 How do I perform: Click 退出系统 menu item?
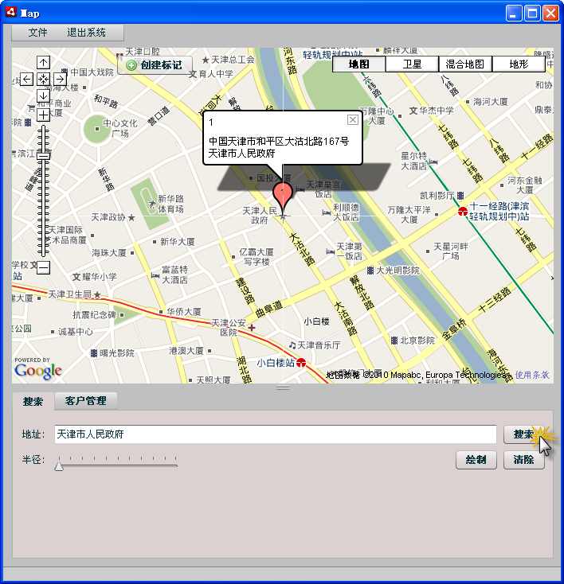86,33
